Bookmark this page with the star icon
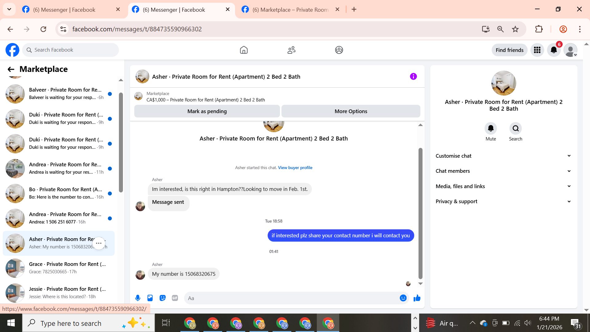The width and height of the screenshot is (590, 332). click(515, 29)
